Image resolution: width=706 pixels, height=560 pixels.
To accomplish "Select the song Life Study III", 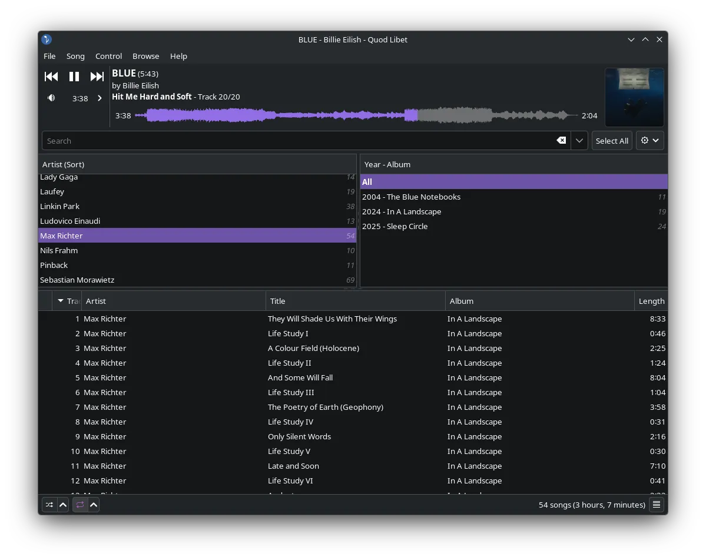I will (x=353, y=392).
